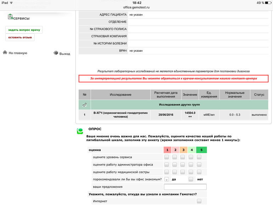Tap the Wi-Fi status icon

click(11, 3)
